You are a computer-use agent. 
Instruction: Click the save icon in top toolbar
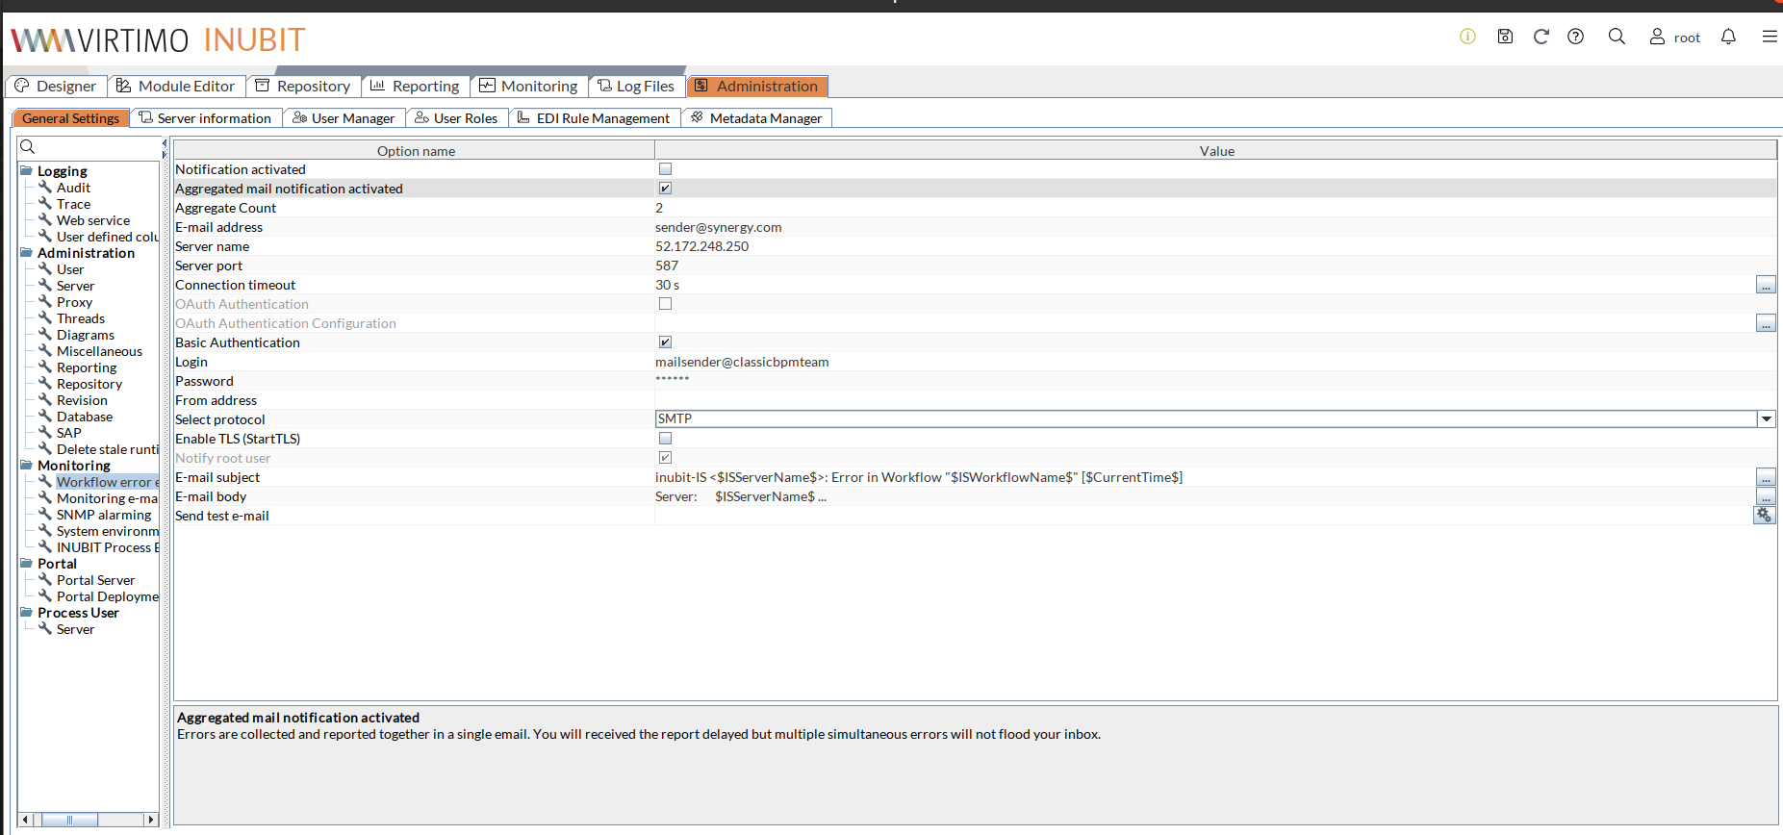[1505, 37]
